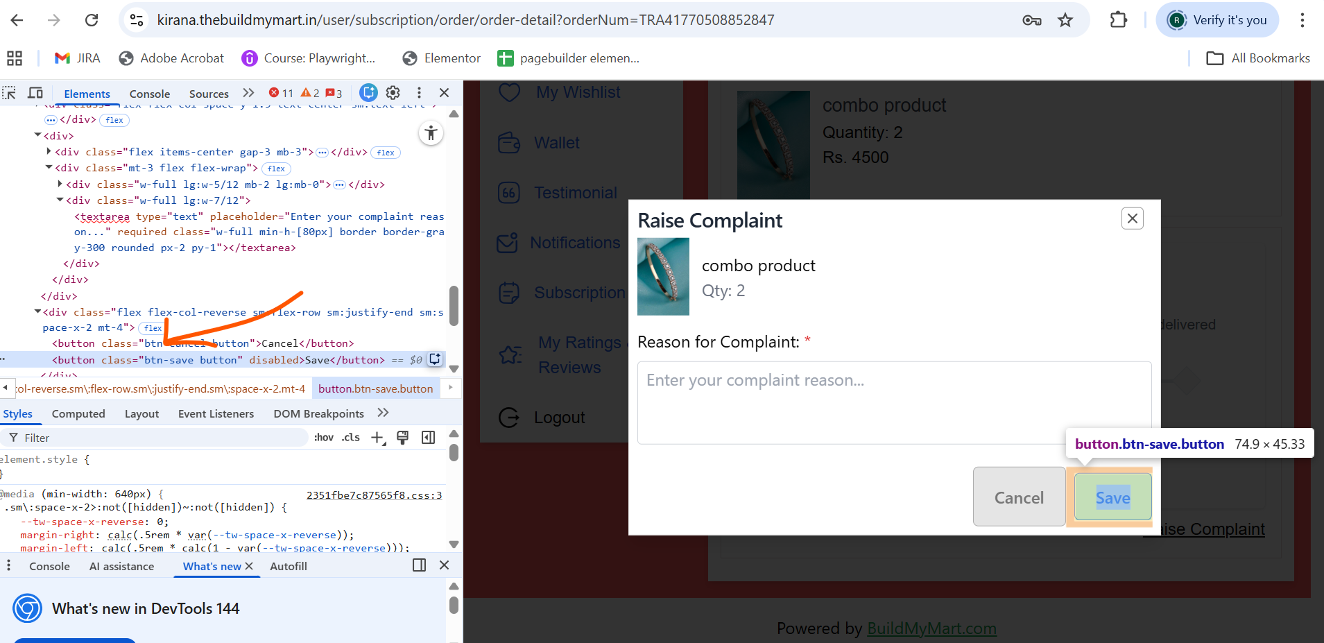
Task: Click the Logout icon in the sidebar
Action: pos(509,418)
